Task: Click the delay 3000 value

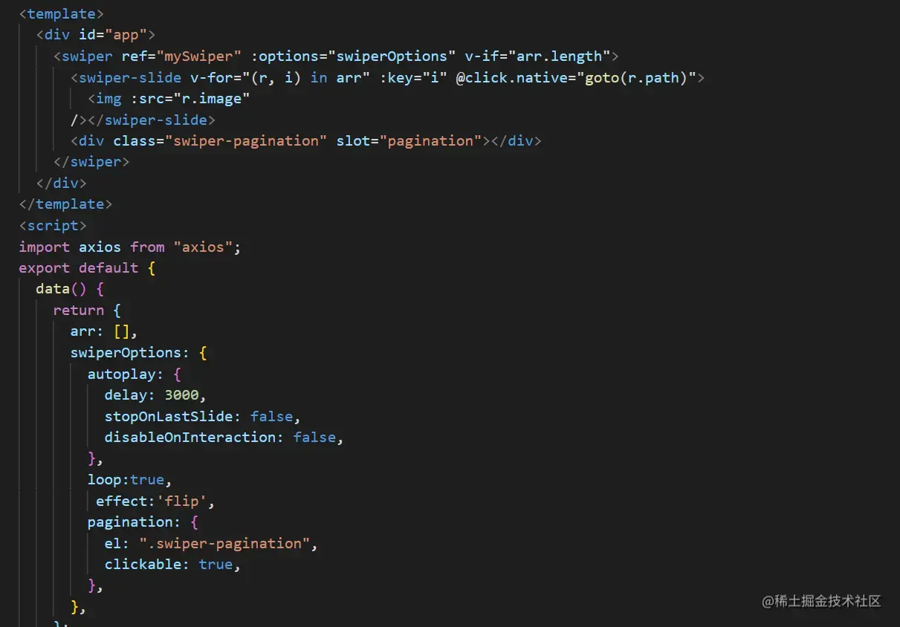Action: click(x=181, y=395)
